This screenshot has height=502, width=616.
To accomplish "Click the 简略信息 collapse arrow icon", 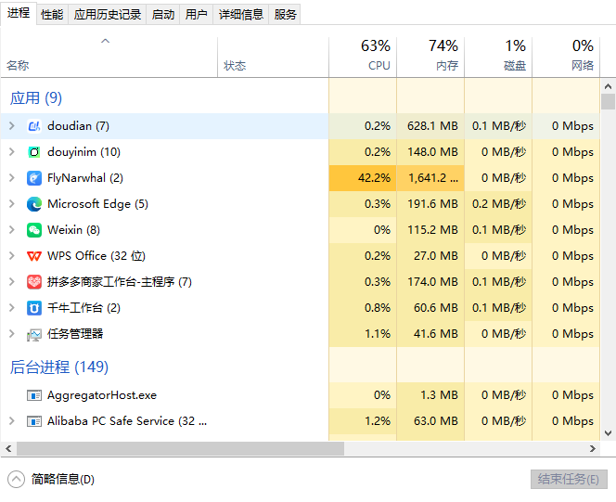I will pos(16,479).
